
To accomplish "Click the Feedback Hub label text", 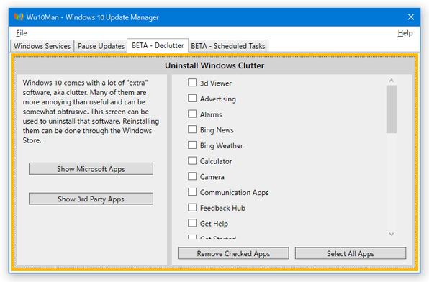I will point(222,208).
